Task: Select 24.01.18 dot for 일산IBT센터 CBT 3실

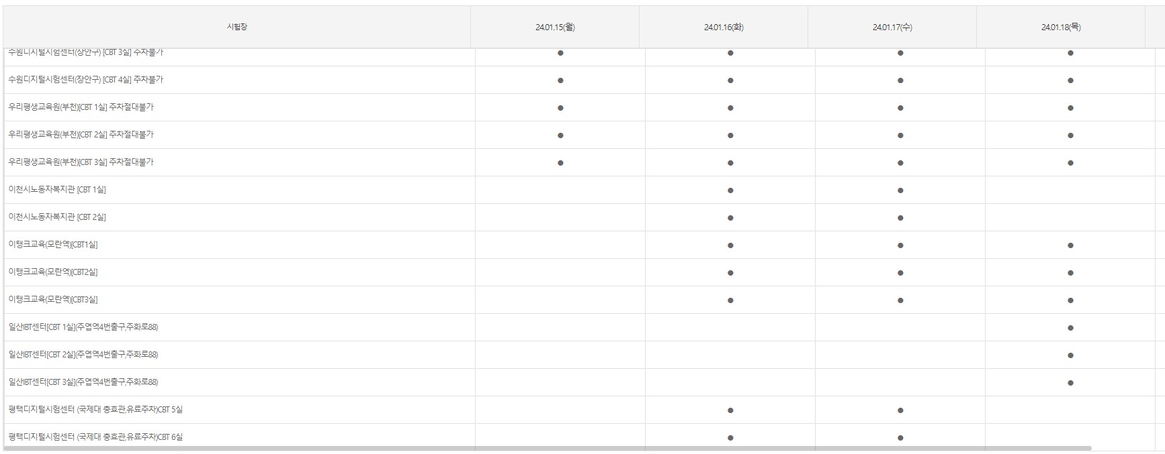Action: tap(1070, 383)
